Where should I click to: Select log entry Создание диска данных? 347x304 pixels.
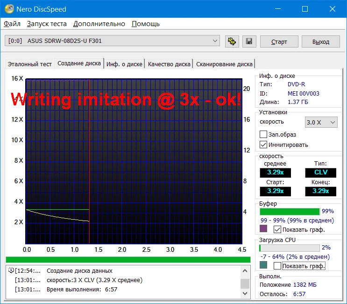(x=79, y=270)
